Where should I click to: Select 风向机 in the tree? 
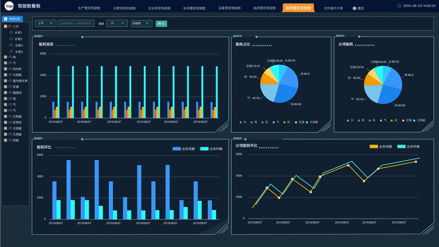(x=17, y=69)
